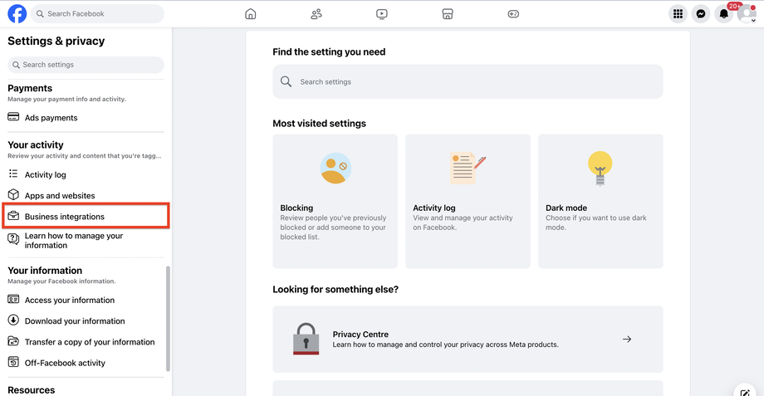Open the nine-dot Menu grid
The image size is (764, 396).
pyautogui.click(x=678, y=14)
